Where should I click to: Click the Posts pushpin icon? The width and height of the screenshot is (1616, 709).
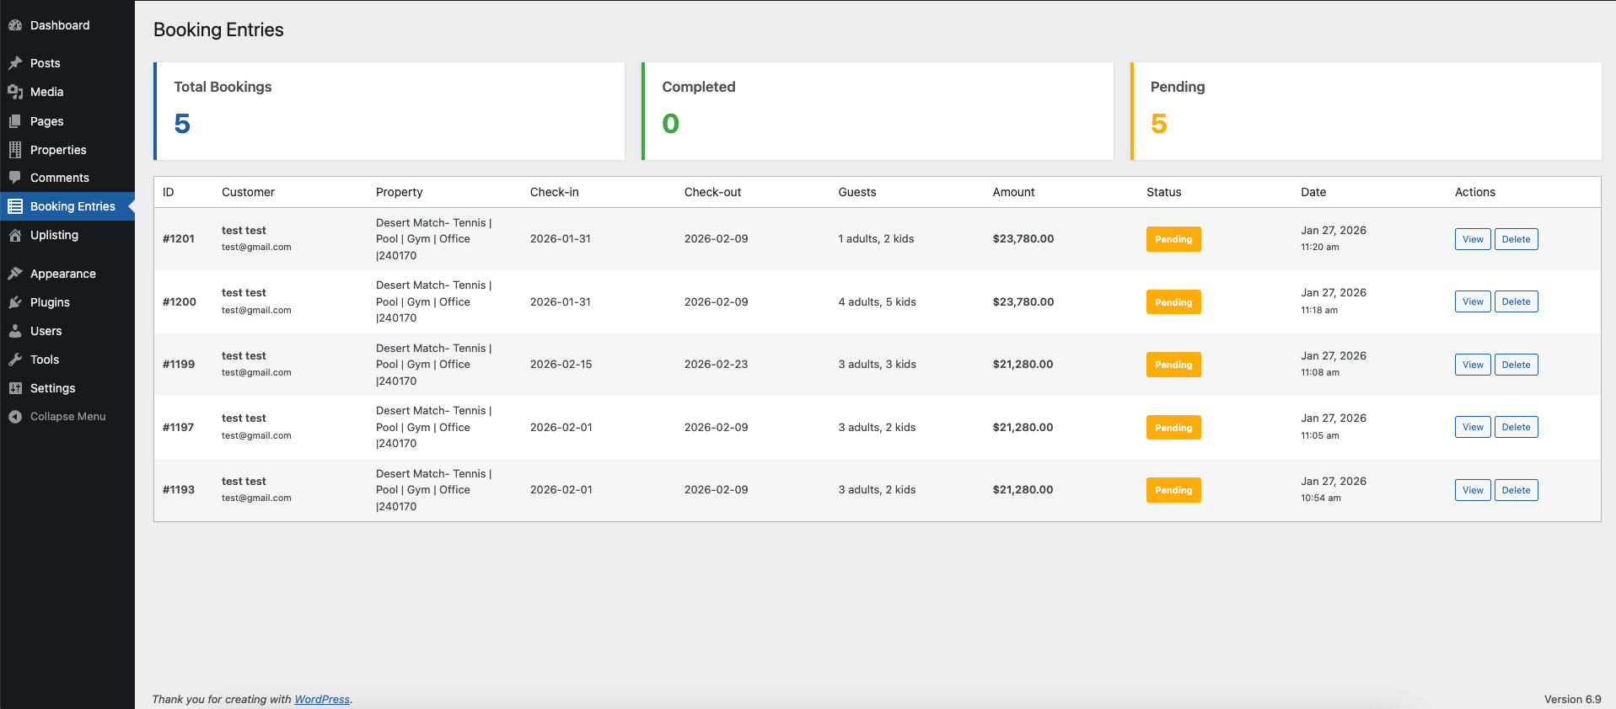(15, 63)
